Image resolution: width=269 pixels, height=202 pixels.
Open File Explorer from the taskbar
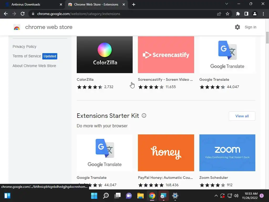point(140,196)
